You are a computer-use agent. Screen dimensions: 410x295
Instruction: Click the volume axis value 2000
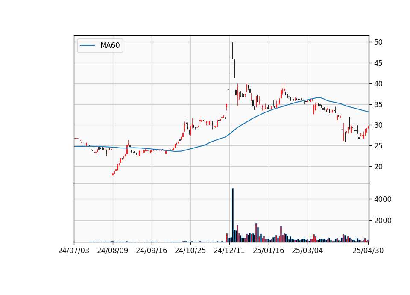(383, 221)
